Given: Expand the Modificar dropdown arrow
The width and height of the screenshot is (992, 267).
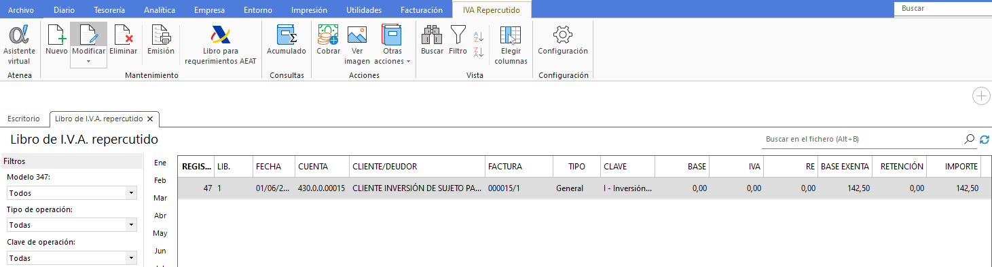Looking at the screenshot, I should 88,62.
